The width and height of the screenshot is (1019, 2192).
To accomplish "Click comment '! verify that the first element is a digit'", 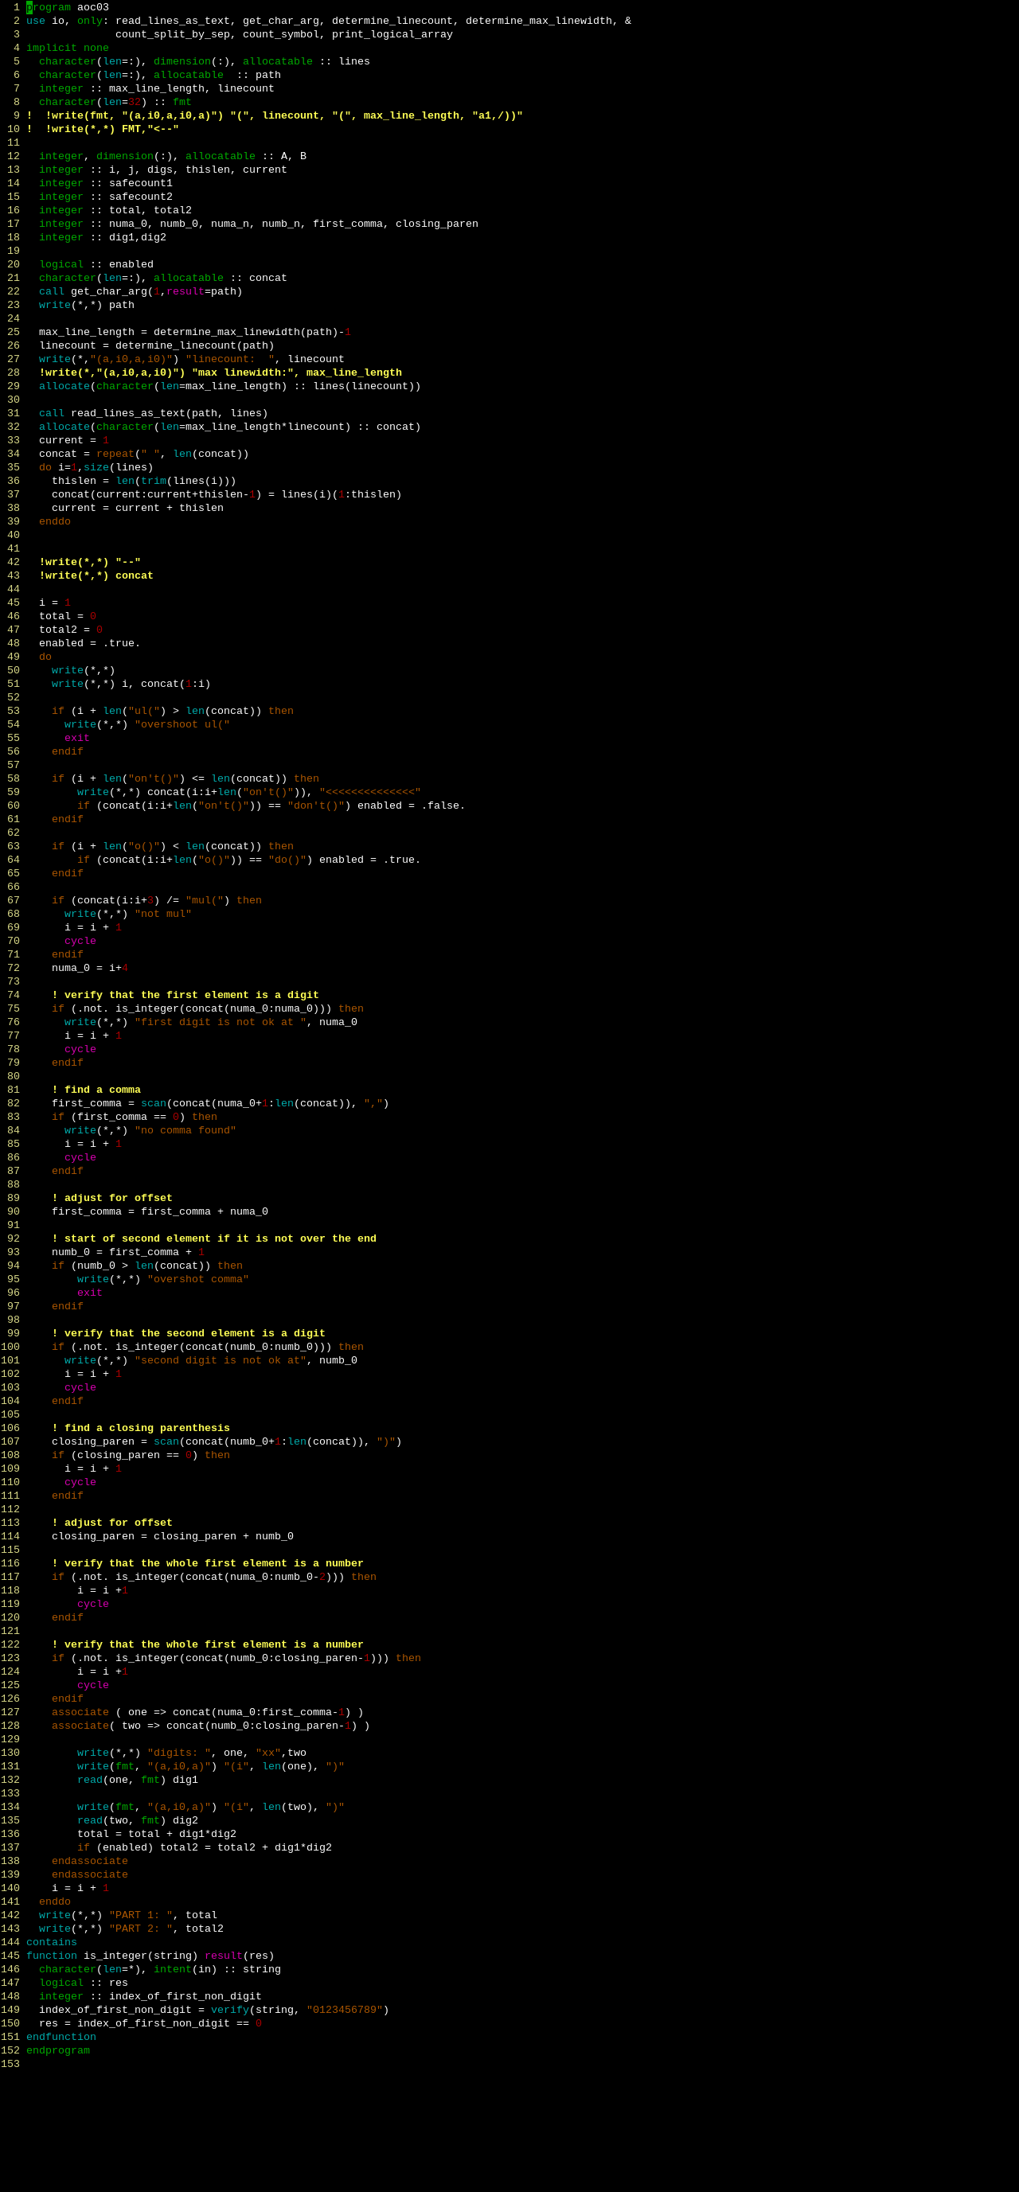I will point(185,996).
